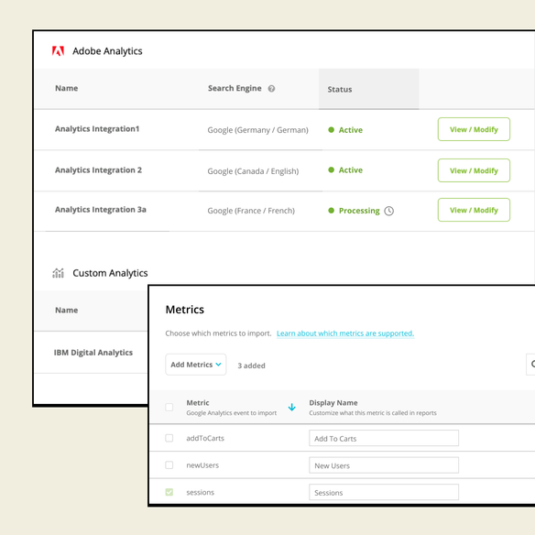Click green status dot for Analytics Integration 2
This screenshot has width=535, height=535.
point(331,169)
